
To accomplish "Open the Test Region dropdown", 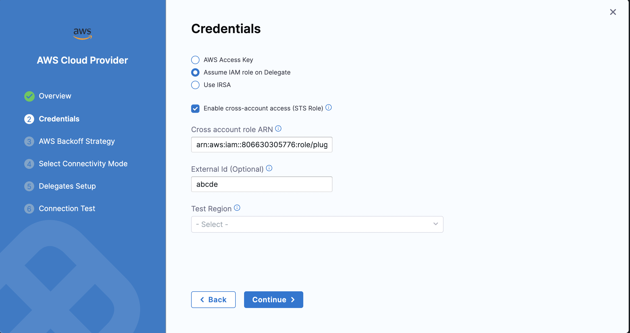I will (x=313, y=224).
